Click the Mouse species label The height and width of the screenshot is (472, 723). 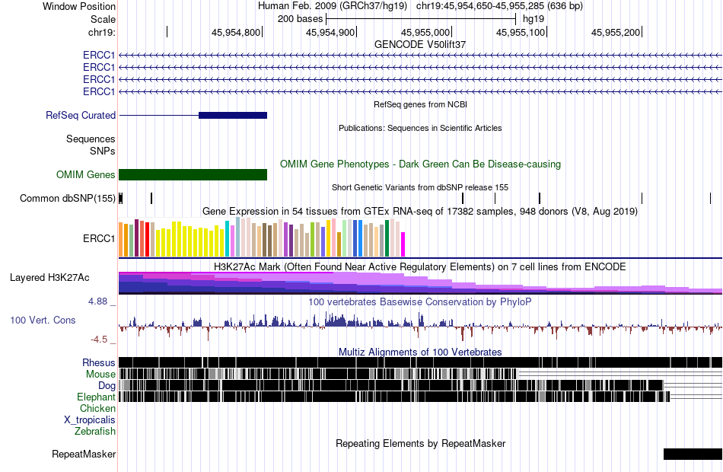point(100,375)
